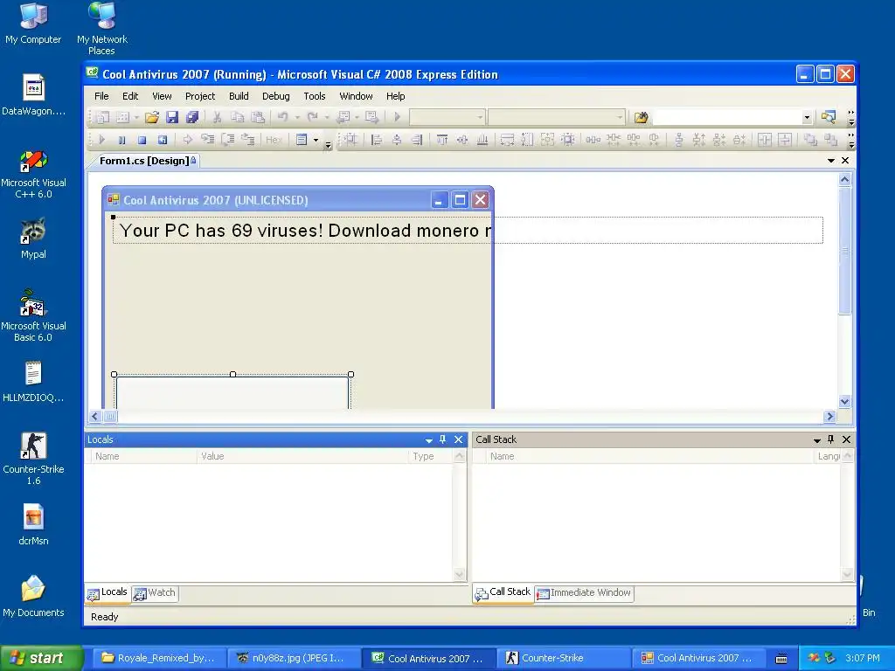The height and width of the screenshot is (671, 895).
Task: Click the Navigate Backward icon
Action: (343, 118)
